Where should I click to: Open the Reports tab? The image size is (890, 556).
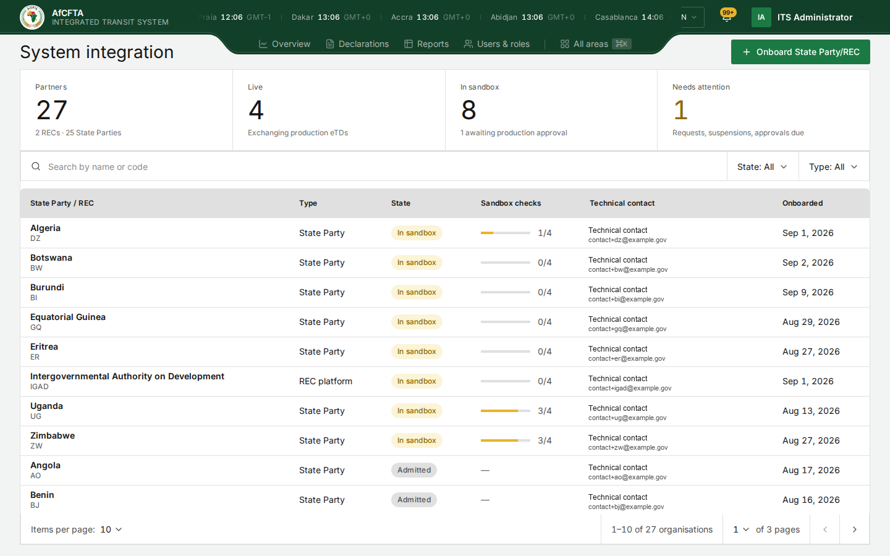coord(426,44)
